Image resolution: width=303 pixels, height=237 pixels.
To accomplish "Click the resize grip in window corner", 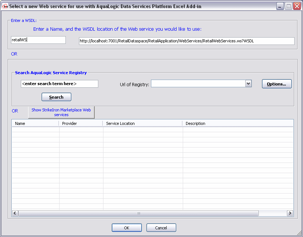I will (299, 233).
